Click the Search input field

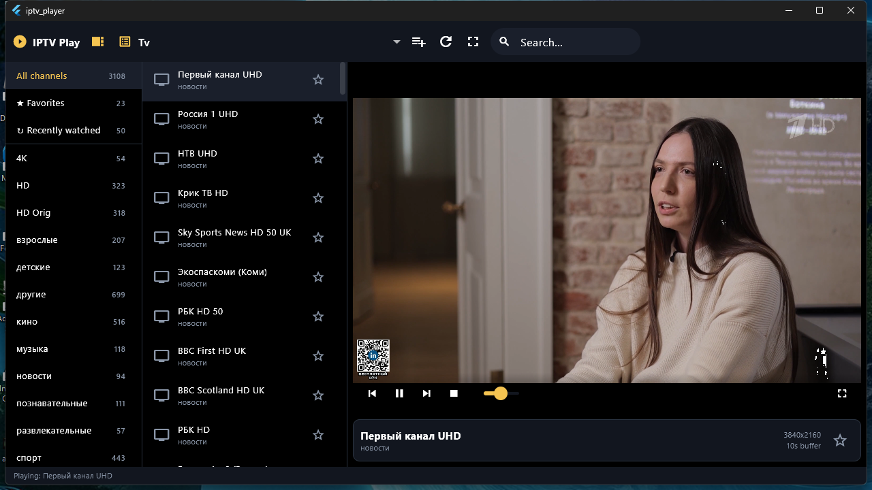point(565,42)
